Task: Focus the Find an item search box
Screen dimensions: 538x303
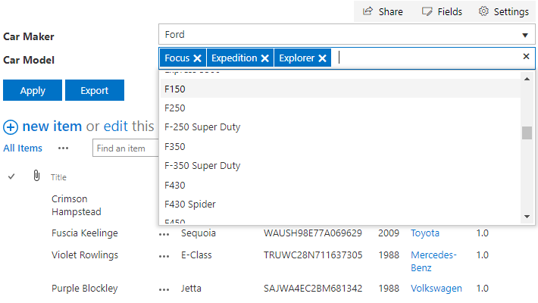Action: click(126, 148)
